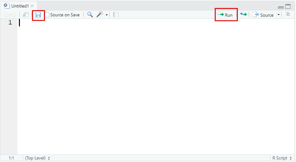The height and width of the screenshot is (162, 296).
Task: Click the Go Forward arrow icon
Action: tap(13, 15)
